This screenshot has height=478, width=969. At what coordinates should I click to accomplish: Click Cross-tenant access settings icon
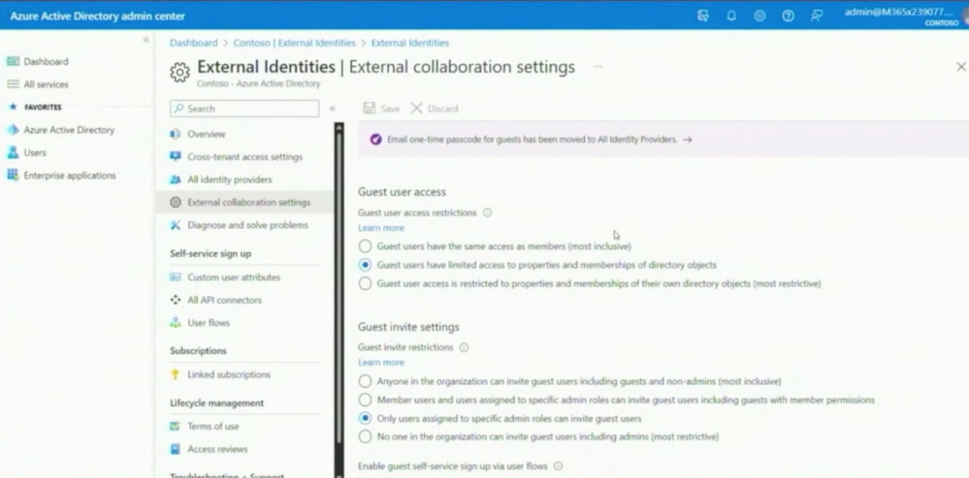176,157
